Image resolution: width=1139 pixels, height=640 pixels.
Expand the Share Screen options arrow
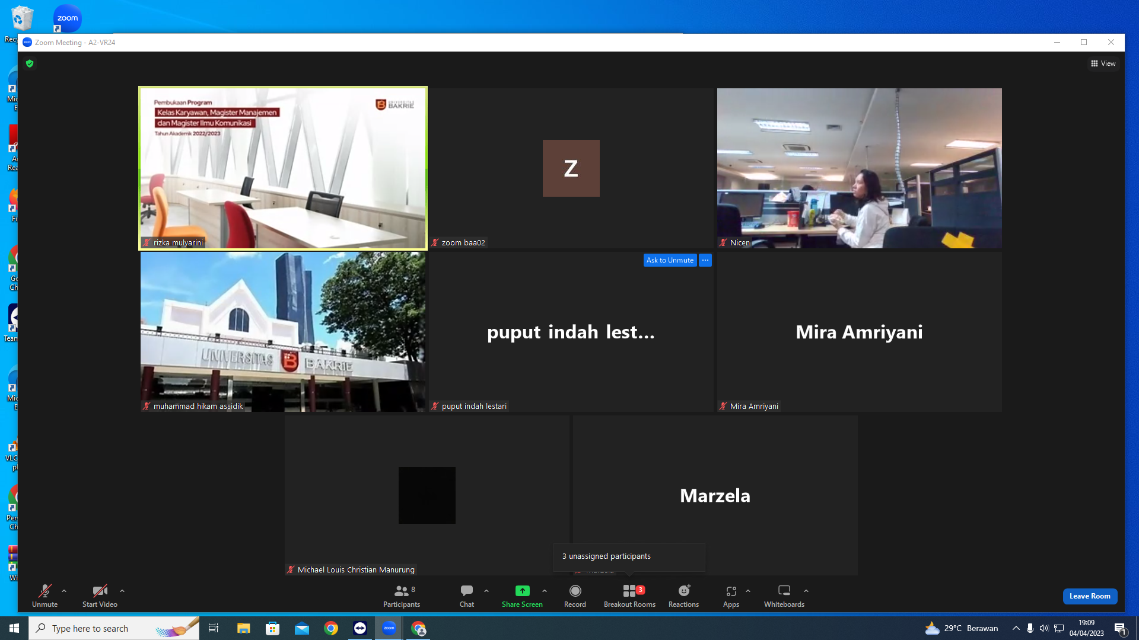545,591
